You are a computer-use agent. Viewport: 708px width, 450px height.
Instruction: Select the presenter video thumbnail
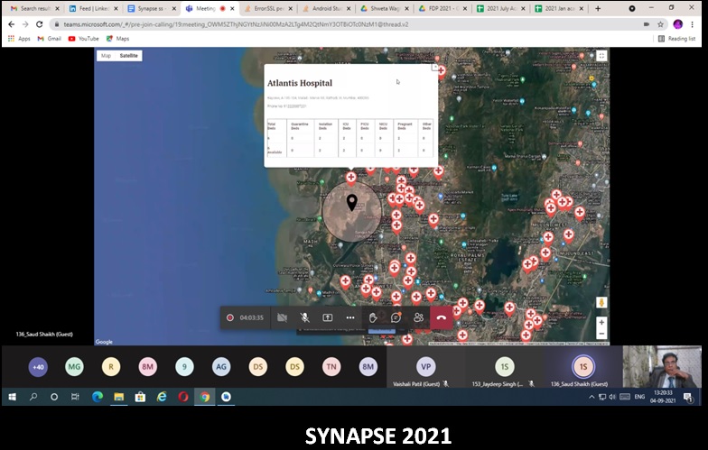(x=662, y=366)
